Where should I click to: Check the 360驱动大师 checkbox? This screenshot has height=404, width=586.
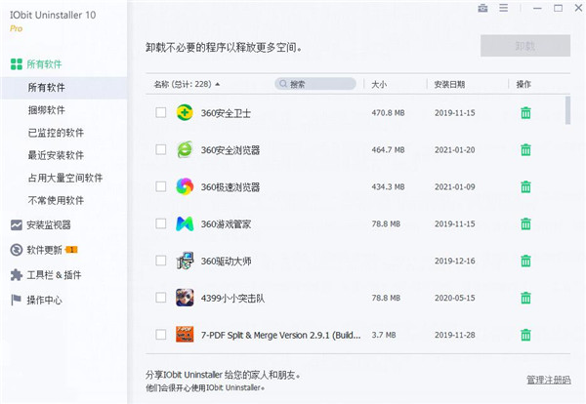click(x=161, y=261)
